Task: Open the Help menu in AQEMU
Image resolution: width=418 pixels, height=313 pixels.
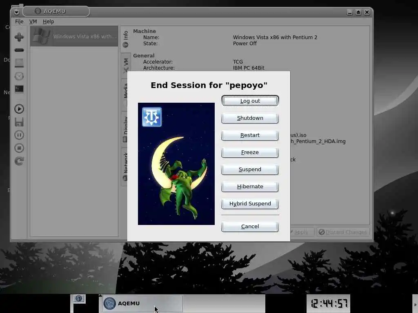Action: (x=48, y=22)
